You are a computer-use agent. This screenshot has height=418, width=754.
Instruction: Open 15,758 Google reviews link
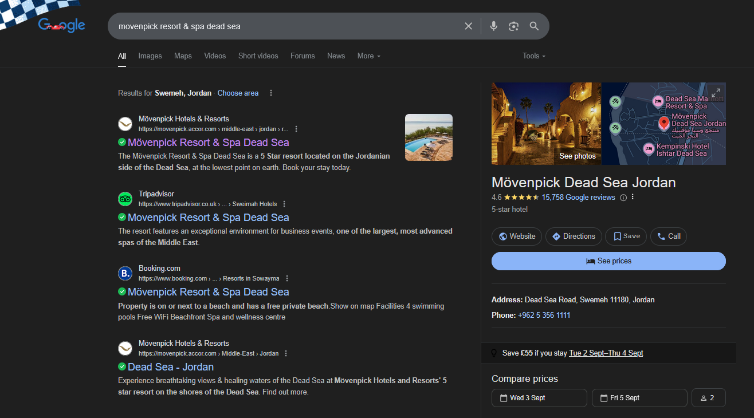coord(578,198)
